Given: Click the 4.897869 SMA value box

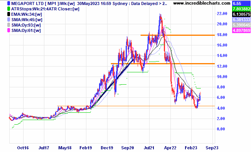Looking at the screenshot, I should tap(241, 30).
